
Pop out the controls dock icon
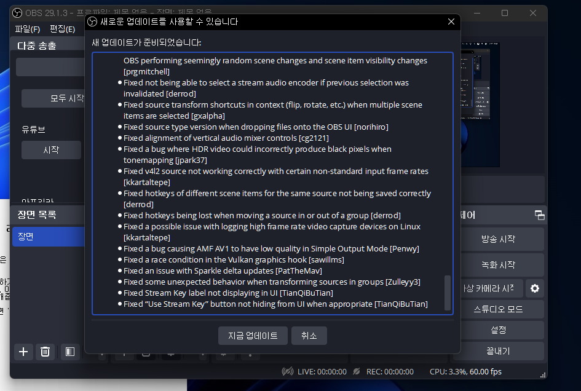pos(540,215)
